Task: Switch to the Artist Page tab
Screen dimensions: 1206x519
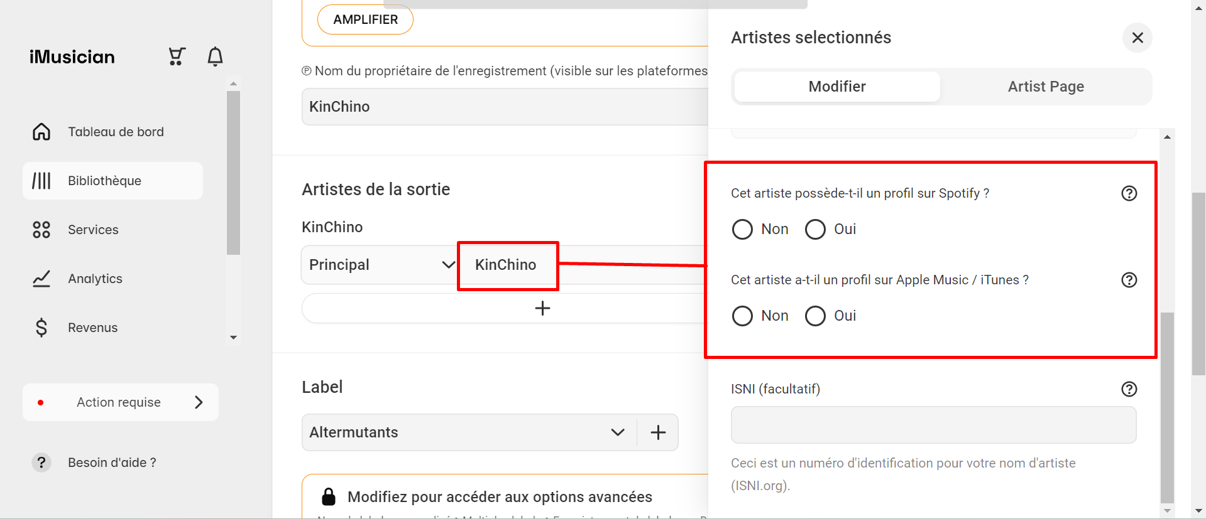Action: (x=1046, y=87)
